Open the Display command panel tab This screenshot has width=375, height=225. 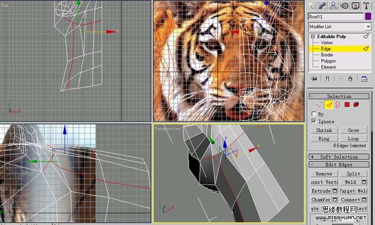point(356,5)
